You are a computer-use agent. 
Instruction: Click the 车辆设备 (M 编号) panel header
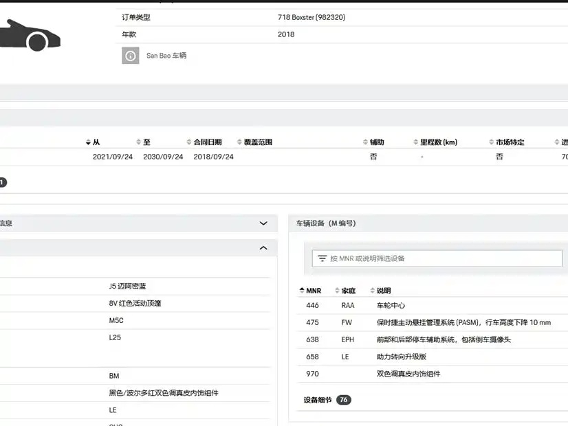[x=428, y=223]
